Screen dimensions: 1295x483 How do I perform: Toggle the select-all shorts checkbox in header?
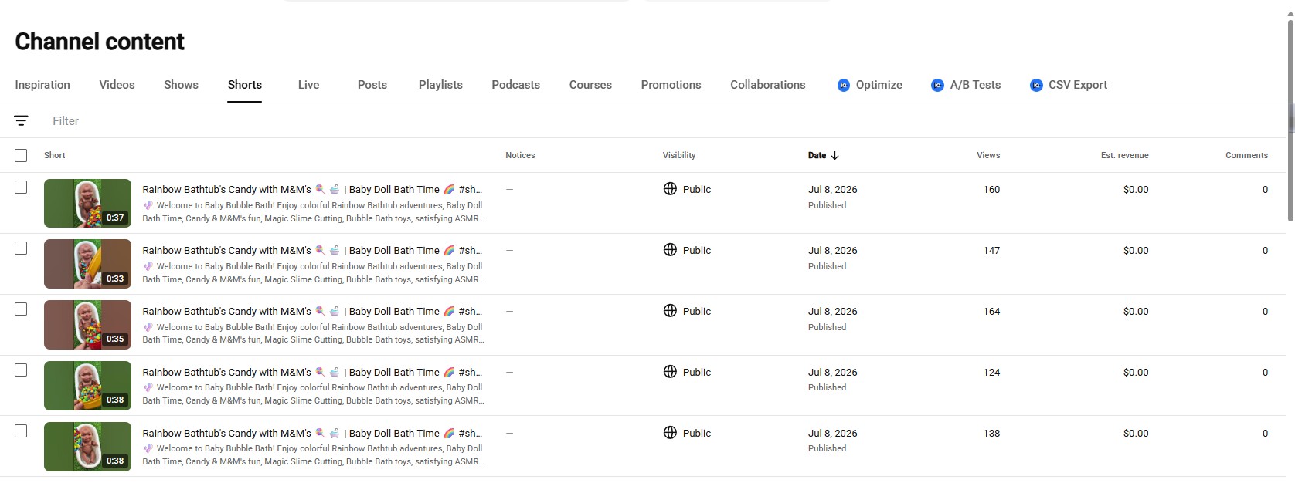click(21, 155)
